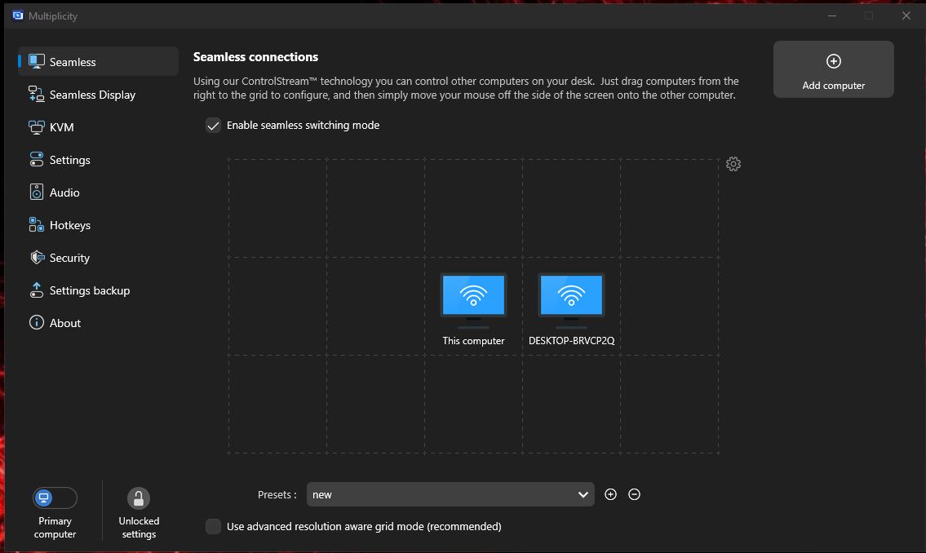Image resolution: width=926 pixels, height=553 pixels.
Task: Click the Presets : label
Action: [277, 494]
